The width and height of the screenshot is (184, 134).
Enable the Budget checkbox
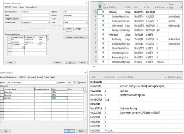[74, 29]
